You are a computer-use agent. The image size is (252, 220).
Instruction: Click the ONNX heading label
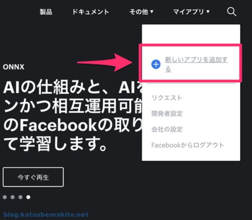pos(14,67)
